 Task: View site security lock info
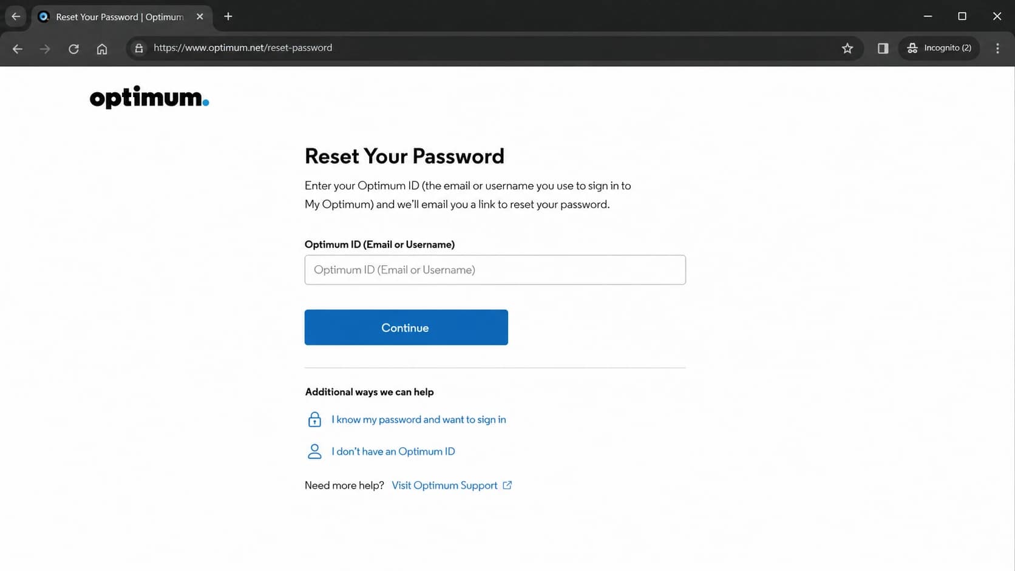pyautogui.click(x=139, y=48)
